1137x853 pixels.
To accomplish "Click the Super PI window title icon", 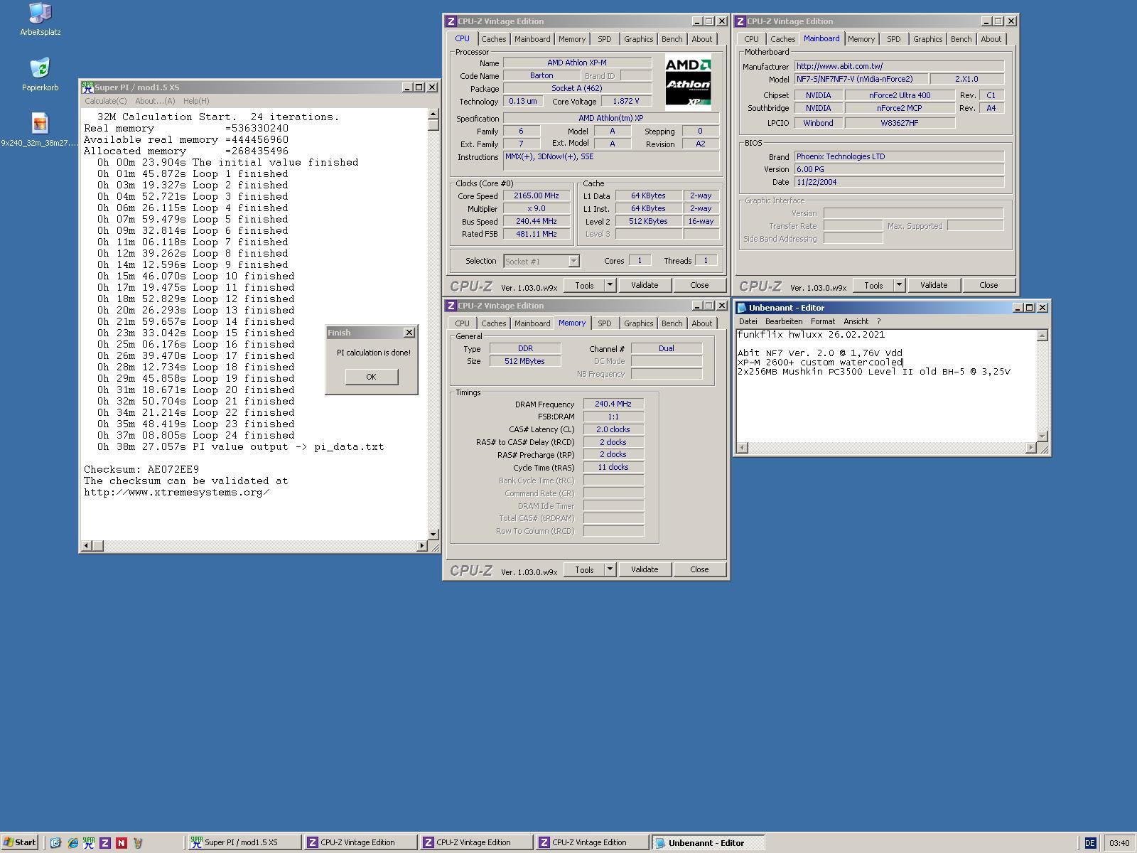I will (x=87, y=87).
